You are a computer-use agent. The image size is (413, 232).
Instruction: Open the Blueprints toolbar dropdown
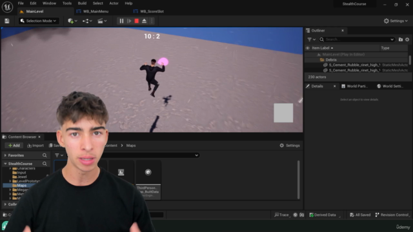tap(87, 21)
